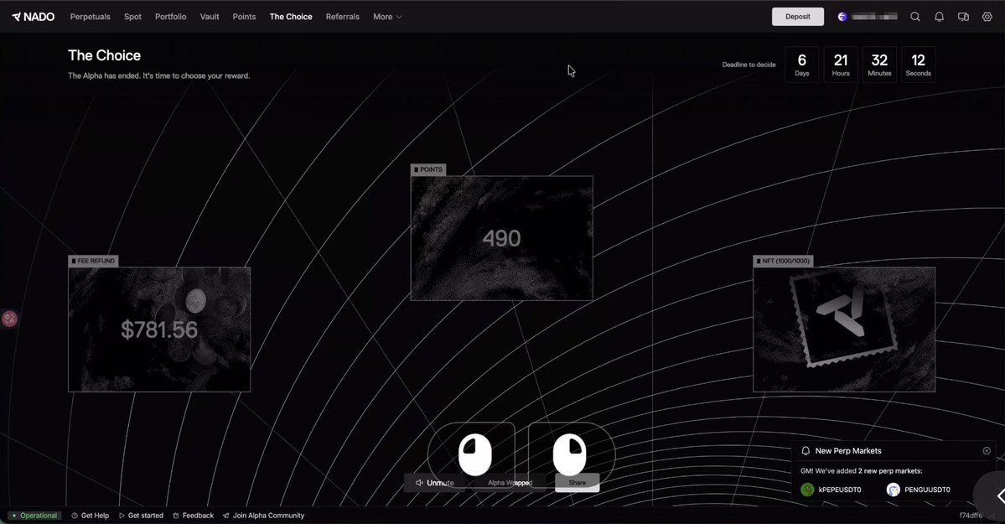1005x524 pixels.
Task: Open the Feedback link
Action: coord(193,516)
